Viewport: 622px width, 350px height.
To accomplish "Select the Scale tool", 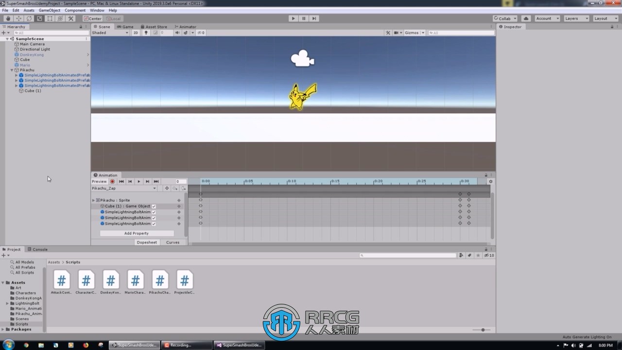I will 39,18.
